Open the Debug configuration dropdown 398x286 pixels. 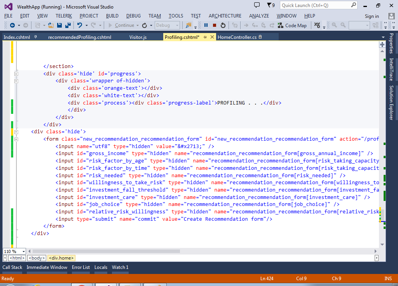[167, 25]
